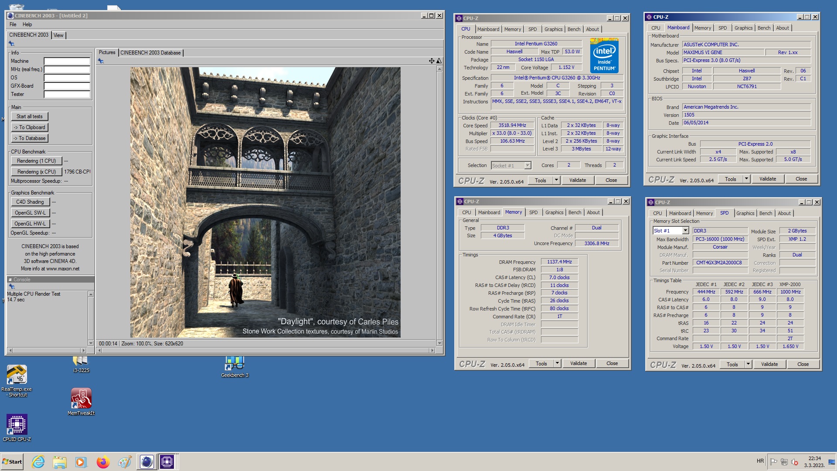Run OpenGL HW-L test

30,224
